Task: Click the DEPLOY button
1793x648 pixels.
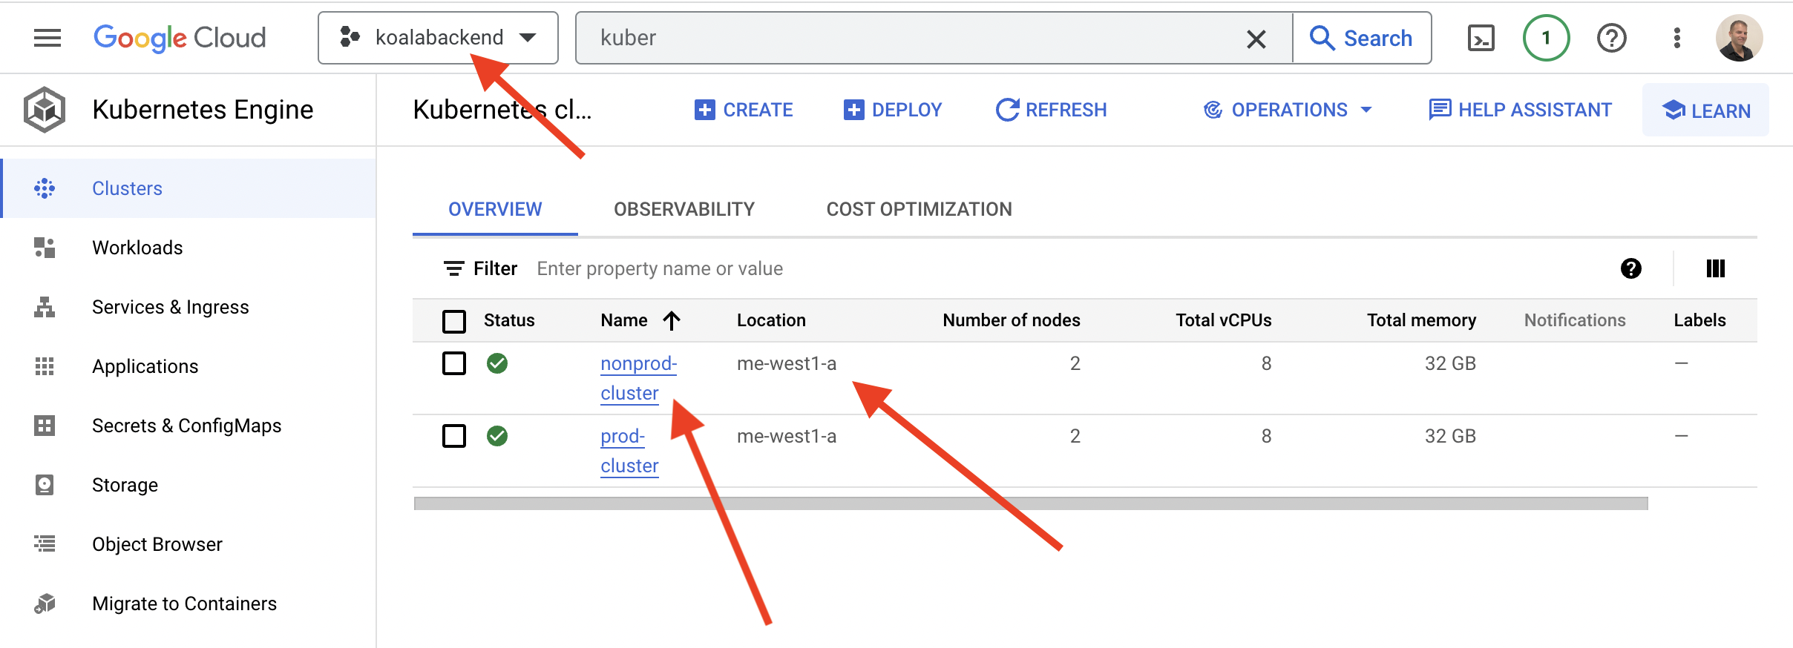Action: 893,110
